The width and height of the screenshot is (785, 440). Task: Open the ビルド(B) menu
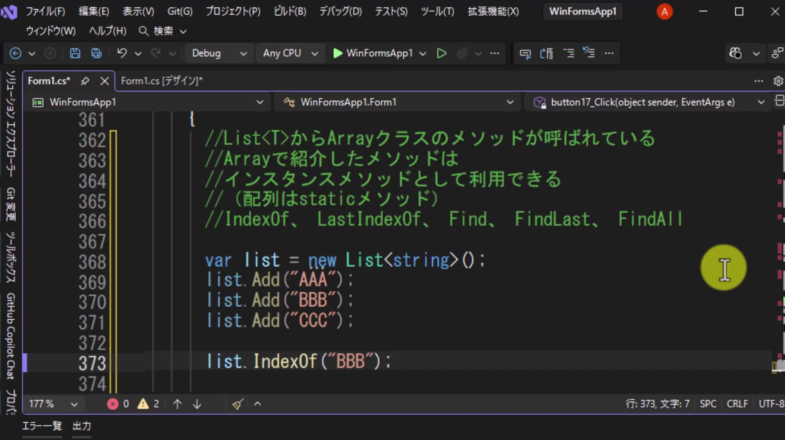[290, 11]
